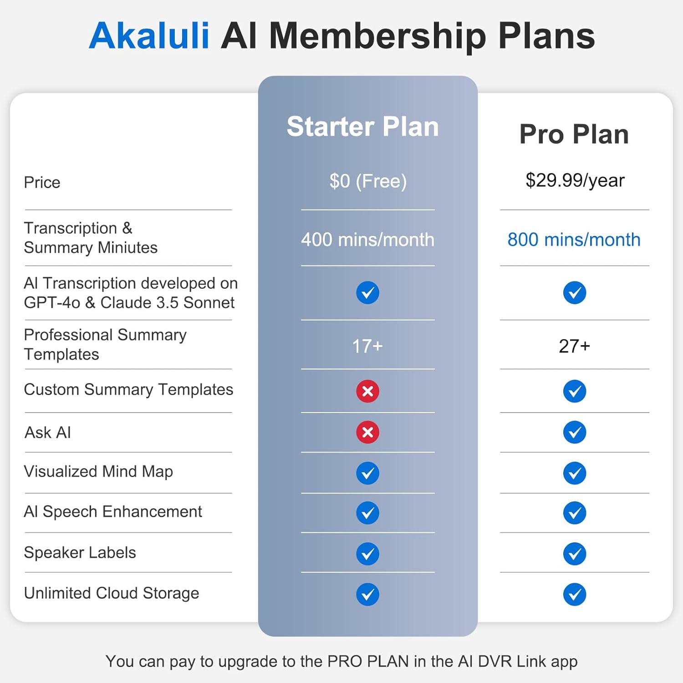Click Pro Plan checkmark for AI Speech Enhancement

[574, 513]
